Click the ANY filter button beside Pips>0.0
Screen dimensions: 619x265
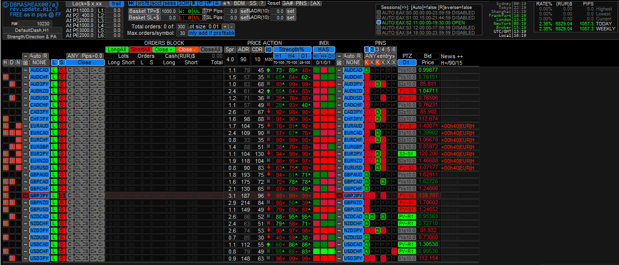point(73,56)
